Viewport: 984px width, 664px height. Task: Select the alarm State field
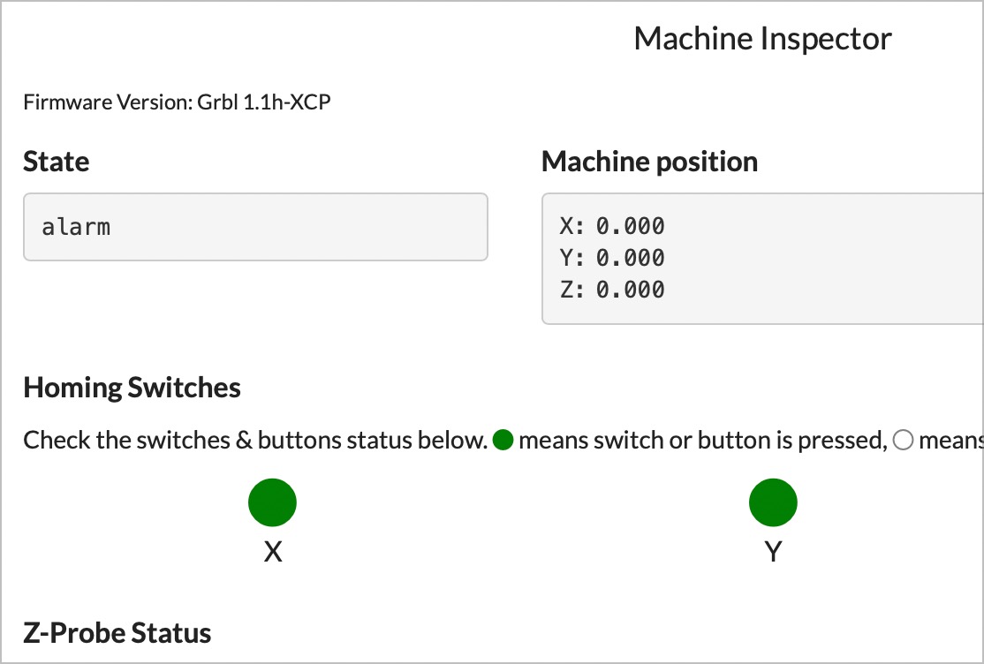[255, 227]
